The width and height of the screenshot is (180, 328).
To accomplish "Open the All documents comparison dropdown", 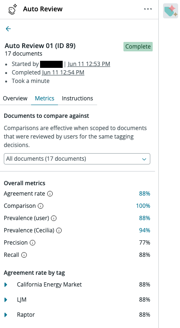I will point(77,159).
